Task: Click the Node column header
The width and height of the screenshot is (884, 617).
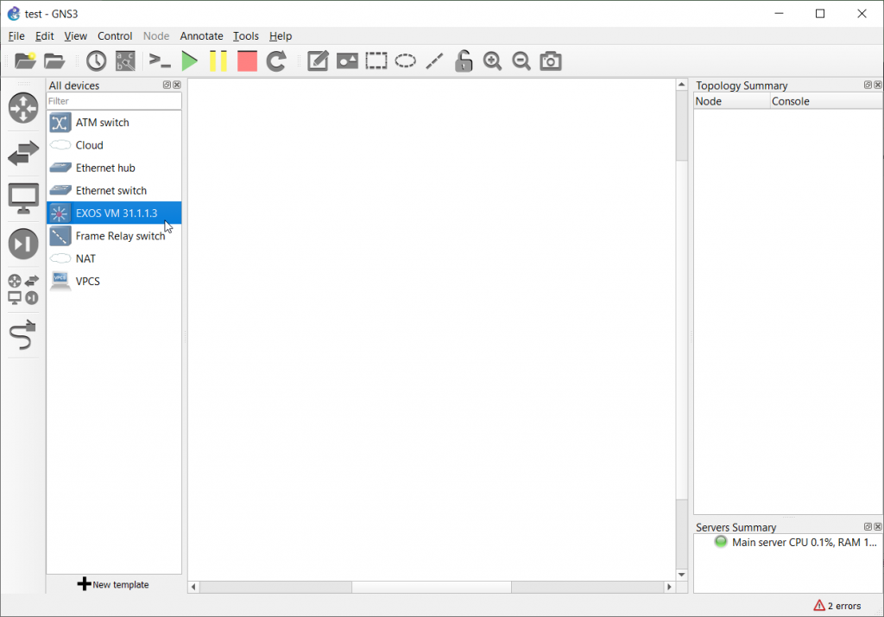Action: (x=732, y=102)
